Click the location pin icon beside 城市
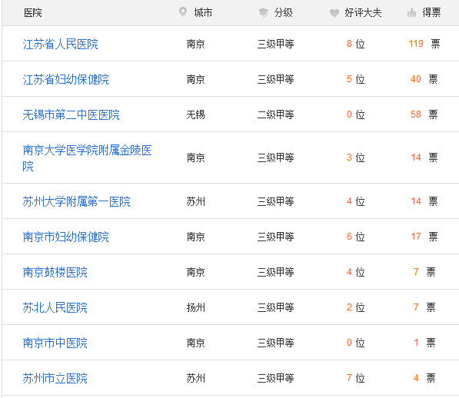This screenshot has height=398, width=459. 183,12
